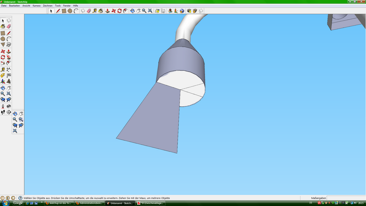Open the Hilfe menu
The image size is (366, 206).
tap(75, 5)
